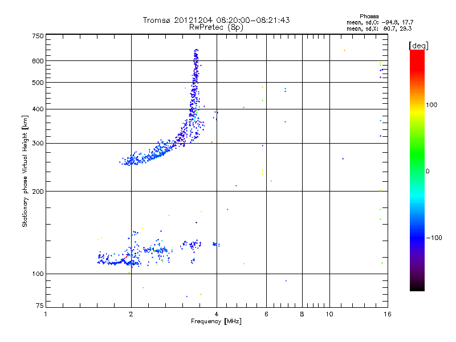Screen dimensions: 456x342
Task: Click the colorbar '0' tick label
Action: (x=427, y=172)
